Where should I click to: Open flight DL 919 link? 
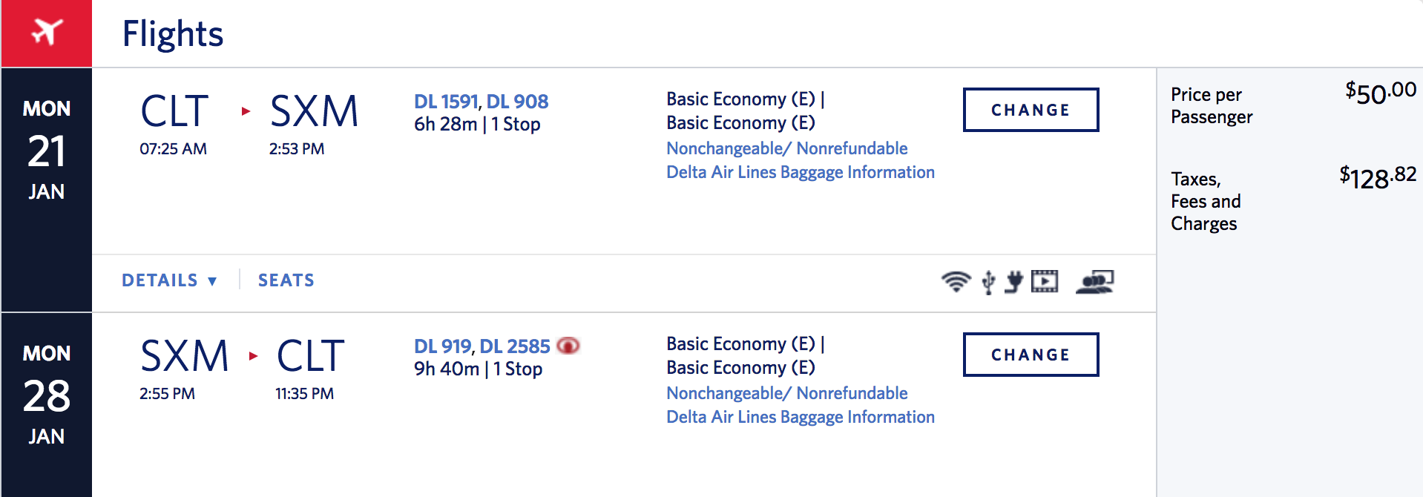[x=442, y=346]
